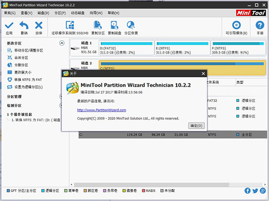Click Disk 1 (磁盘 1) drive icon
This screenshot has width=269, height=201.
(x=75, y=48)
